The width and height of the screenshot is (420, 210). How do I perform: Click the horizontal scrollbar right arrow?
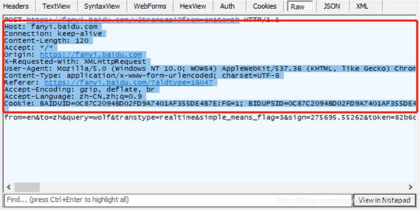[410, 187]
